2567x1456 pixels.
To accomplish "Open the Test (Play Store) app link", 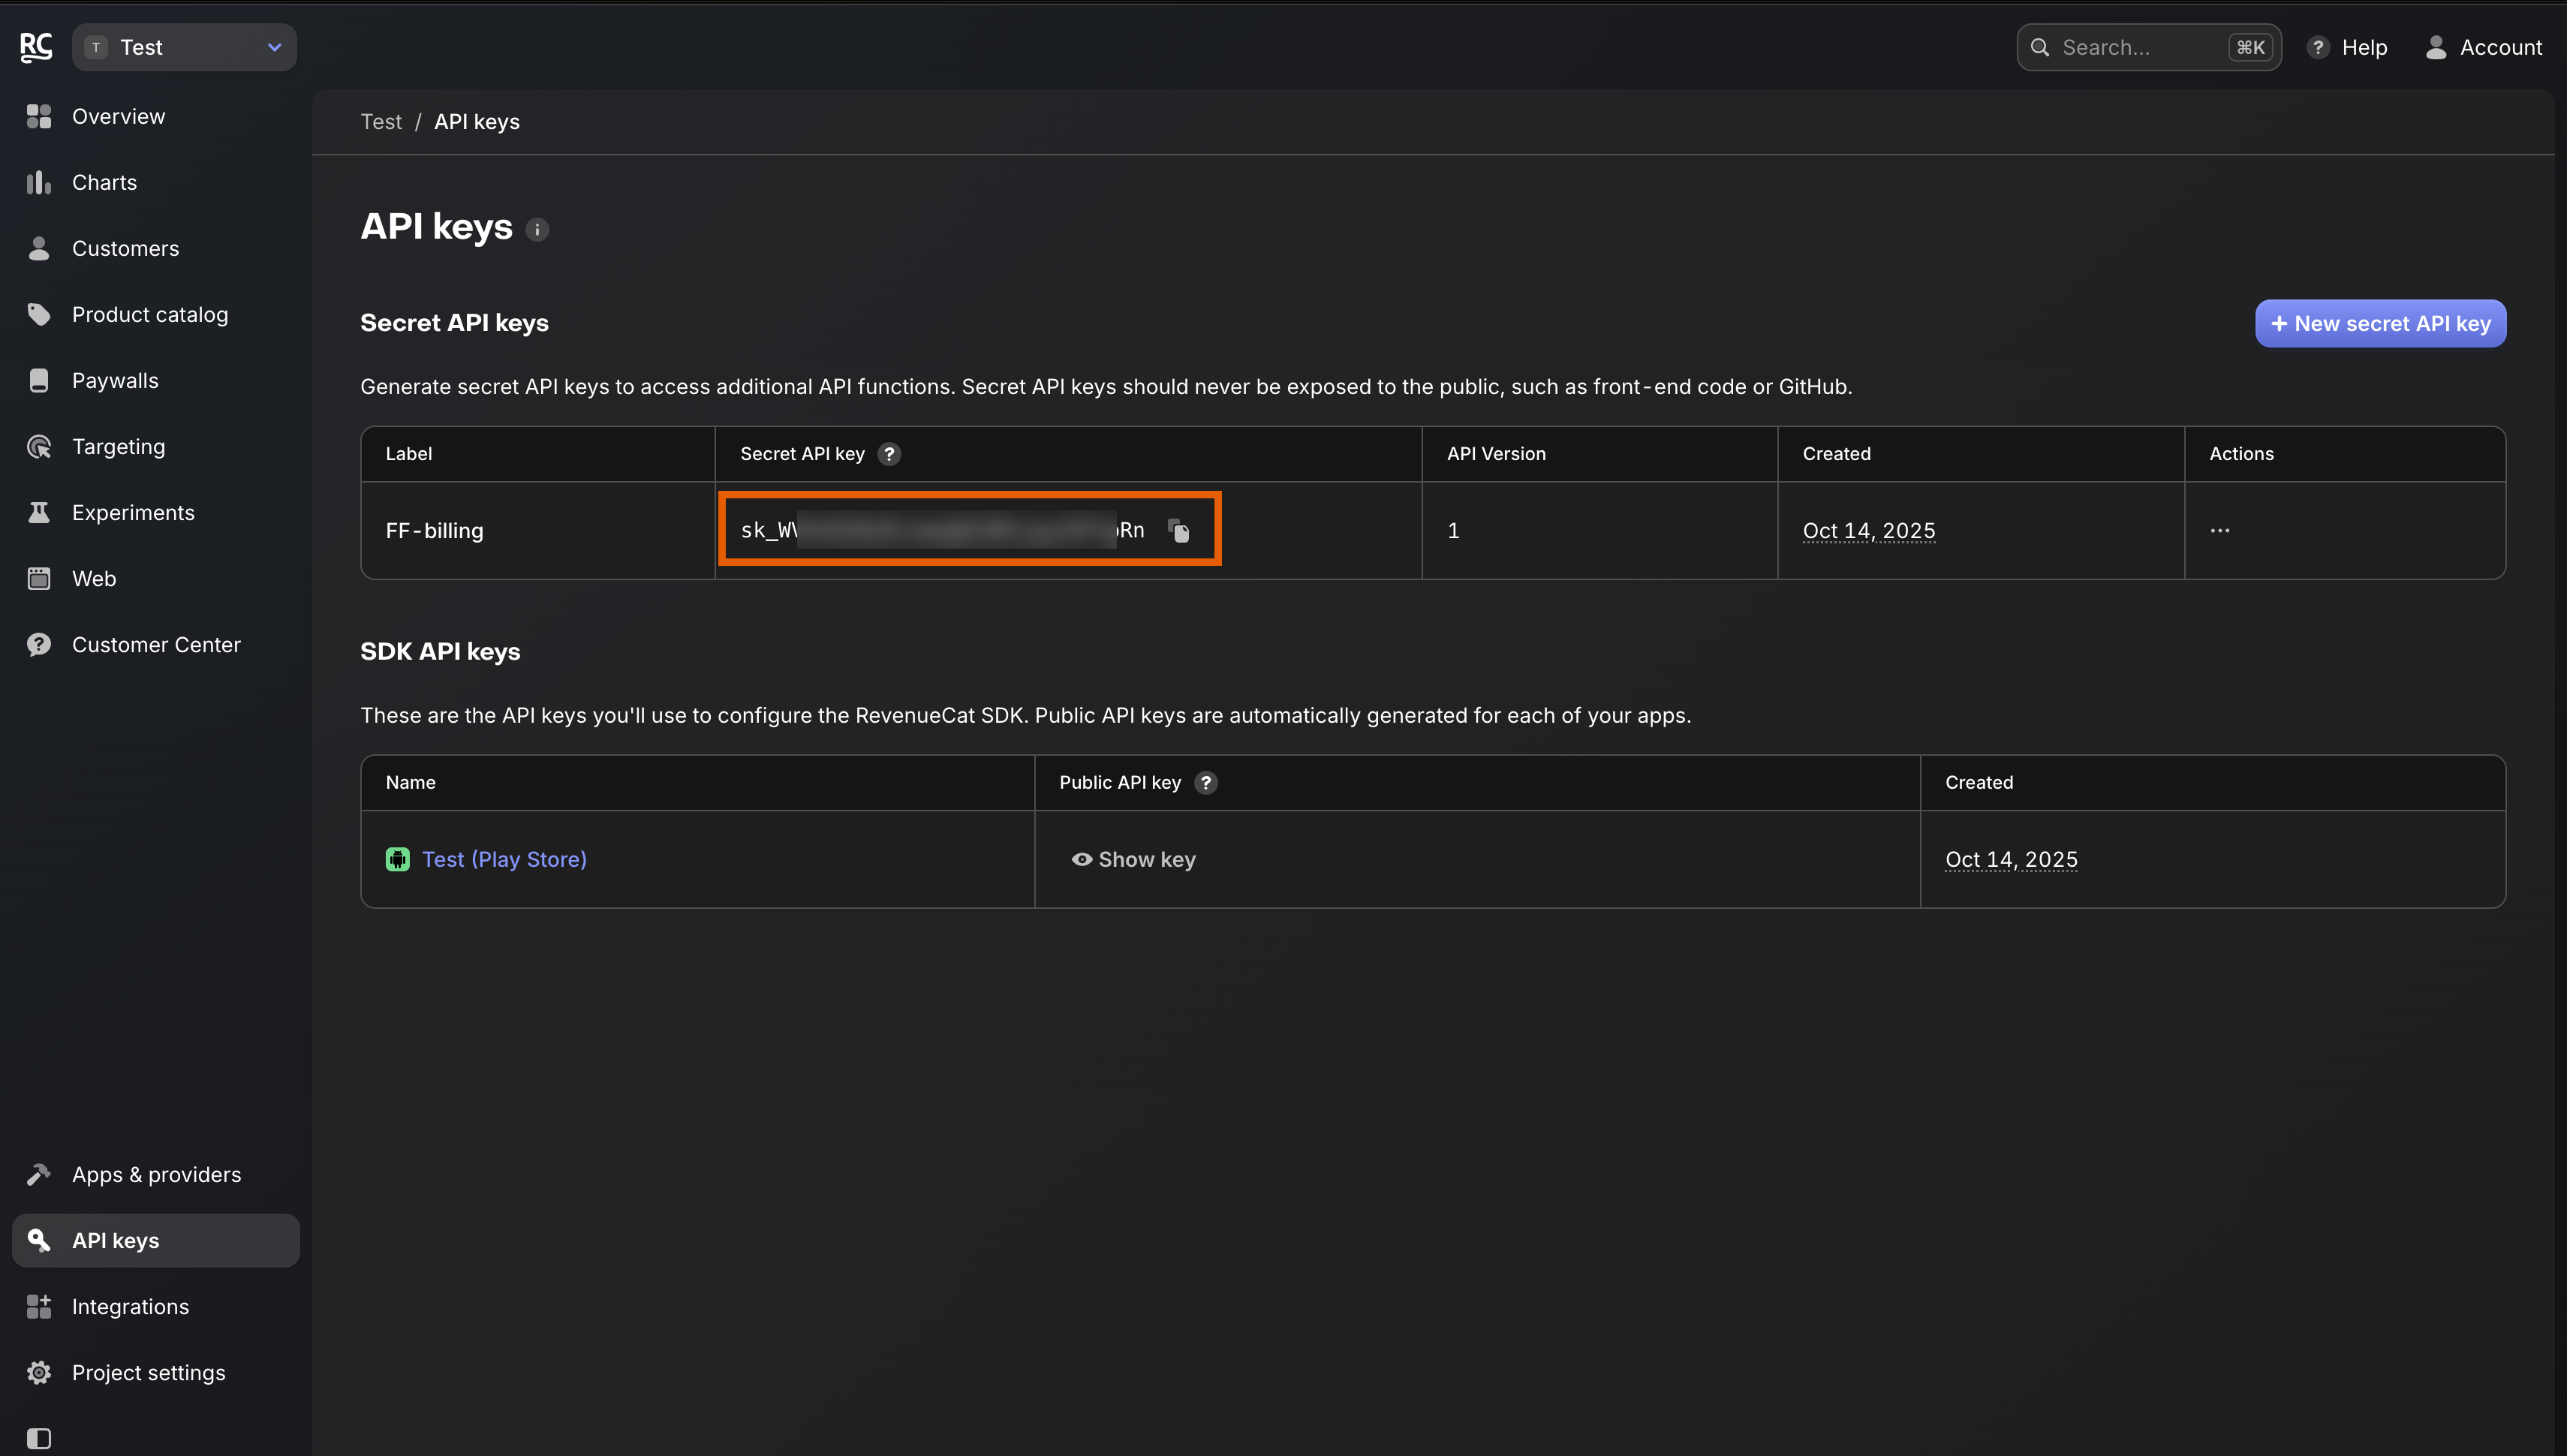I will [503, 859].
